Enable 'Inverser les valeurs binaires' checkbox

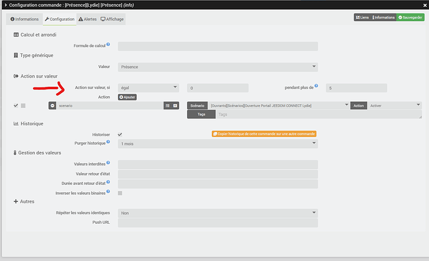click(x=120, y=193)
